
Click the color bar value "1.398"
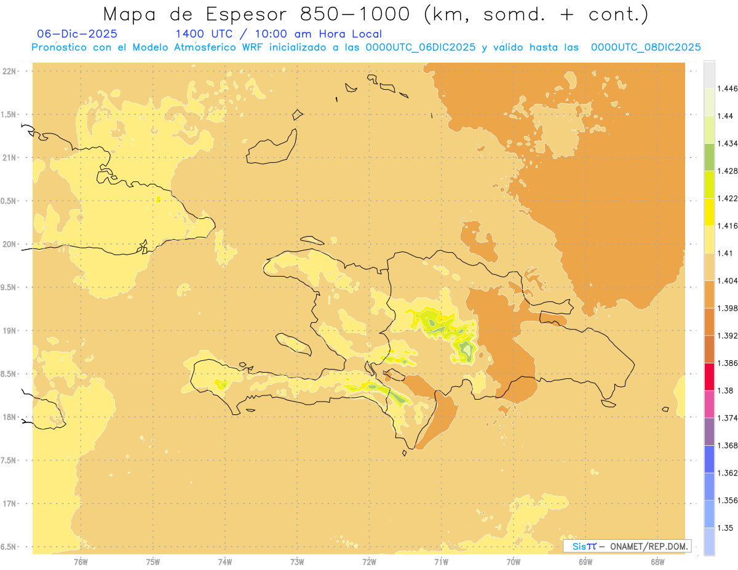click(x=728, y=308)
